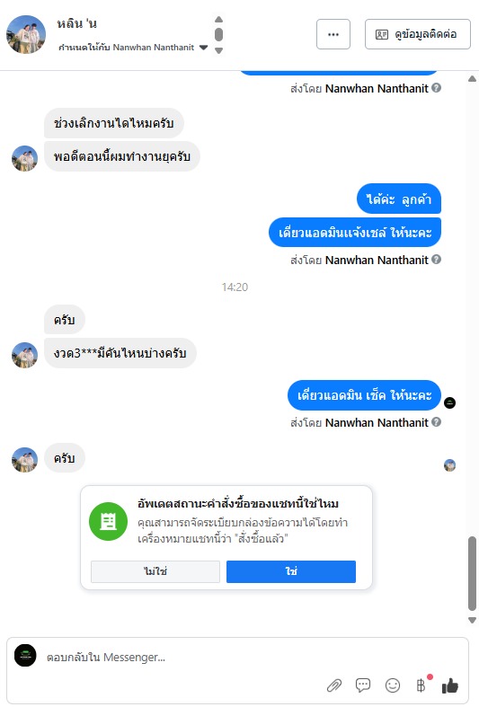Click the contact card icon in header

click(382, 34)
